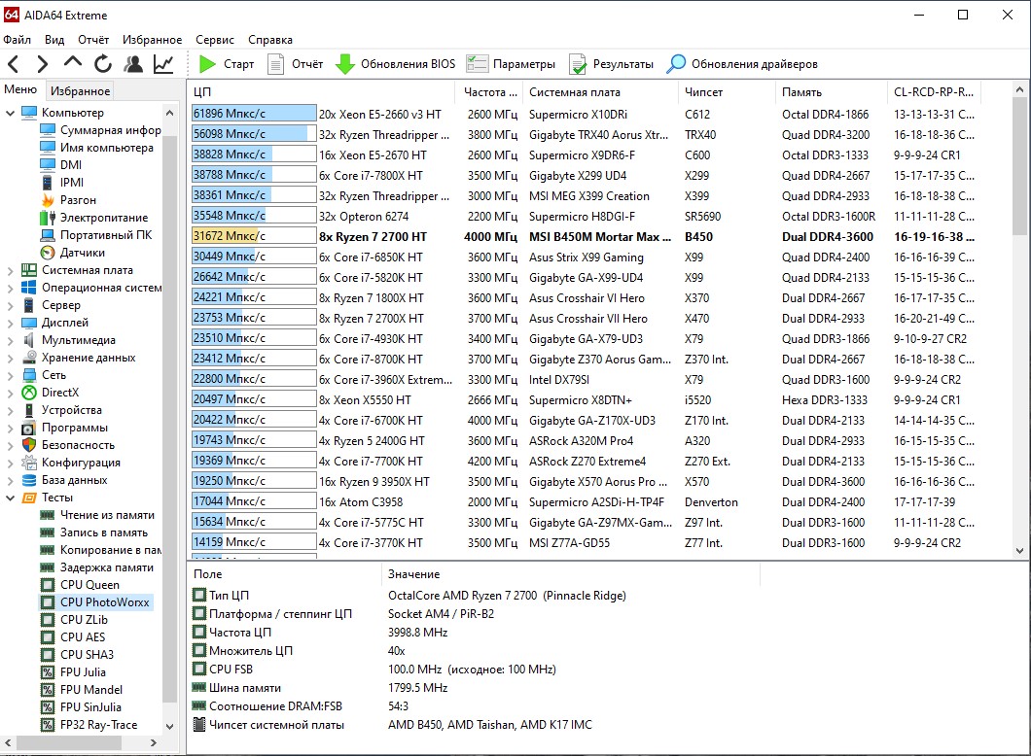The height and width of the screenshot is (756, 1031).
Task: Click the База данных icon
Action: [29, 480]
